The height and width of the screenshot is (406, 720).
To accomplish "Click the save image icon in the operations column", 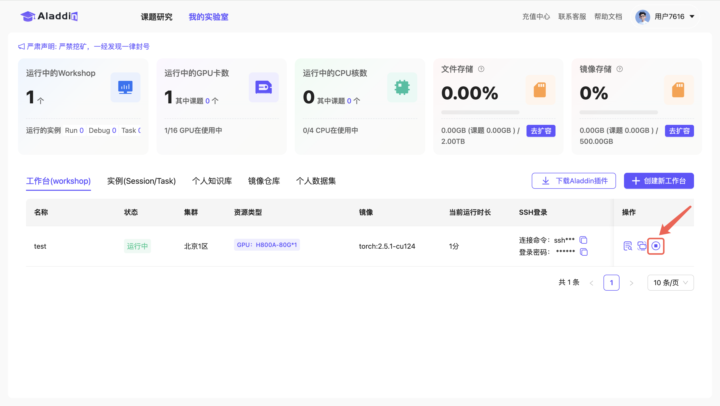I will (641, 246).
